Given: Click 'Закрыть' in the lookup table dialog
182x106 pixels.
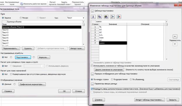Looking at the screenshot, I should point(173,100).
